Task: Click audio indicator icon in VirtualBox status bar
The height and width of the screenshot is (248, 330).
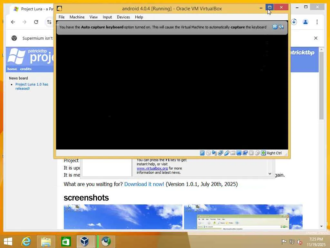Action: tap(214, 153)
